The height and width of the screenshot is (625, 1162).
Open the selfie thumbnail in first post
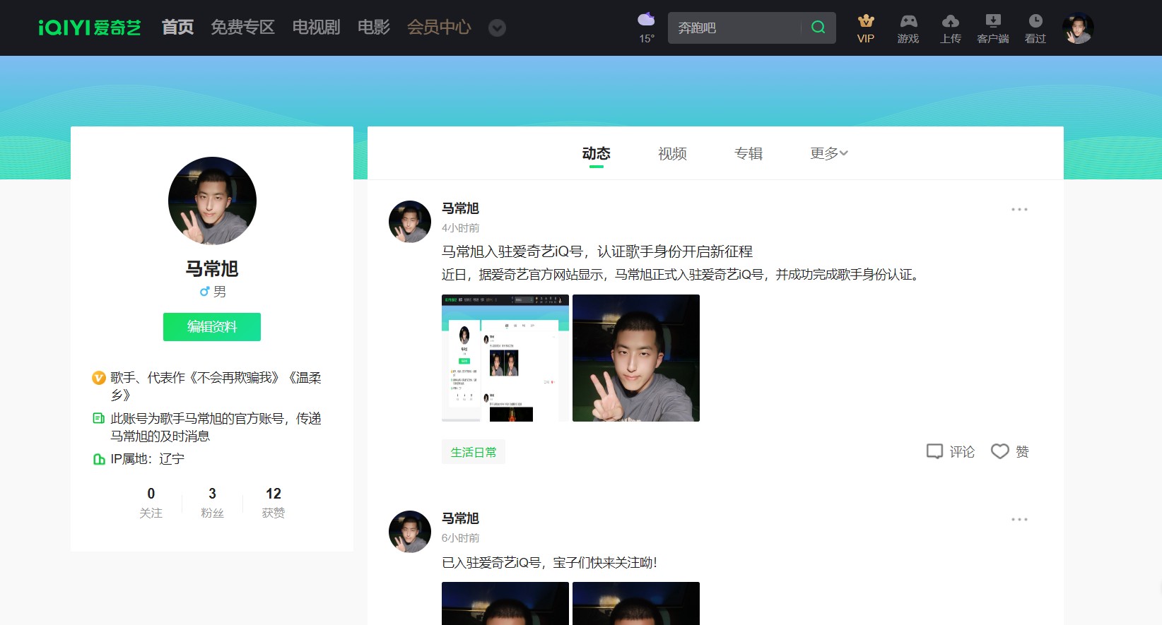click(636, 358)
